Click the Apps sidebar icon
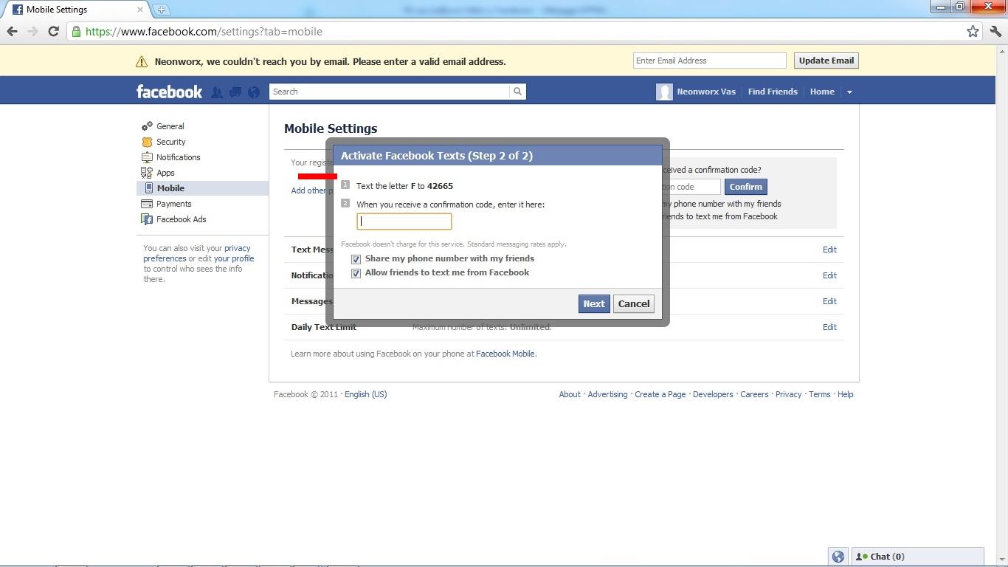 [x=147, y=173]
